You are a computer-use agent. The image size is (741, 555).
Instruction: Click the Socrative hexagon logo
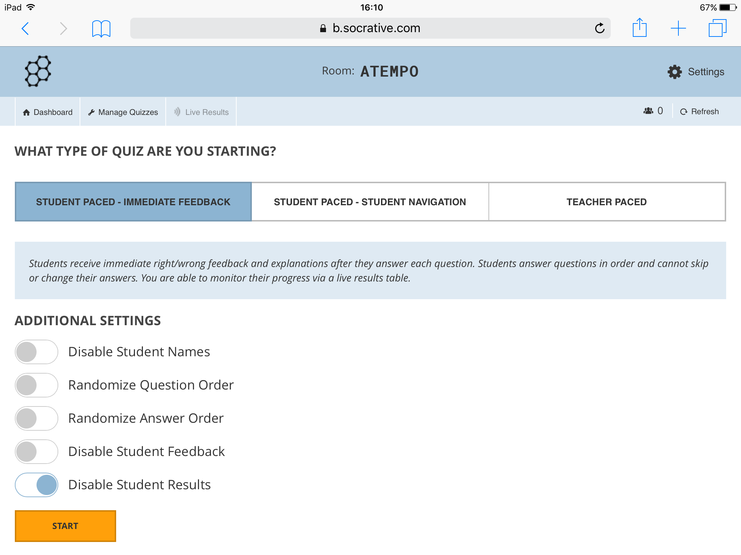pyautogui.click(x=38, y=71)
